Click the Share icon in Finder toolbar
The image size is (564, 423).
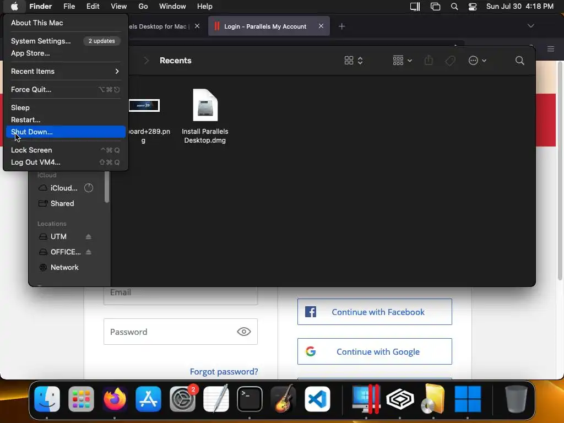[x=429, y=60]
